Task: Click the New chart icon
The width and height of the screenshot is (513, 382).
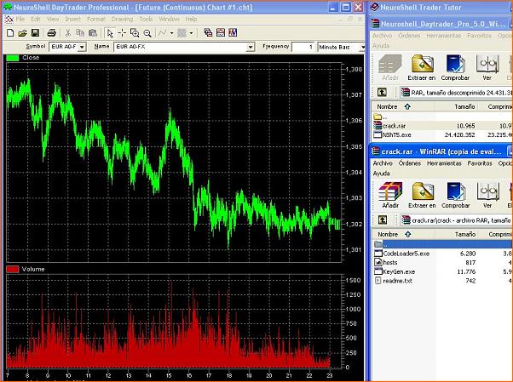Action: 10,32
